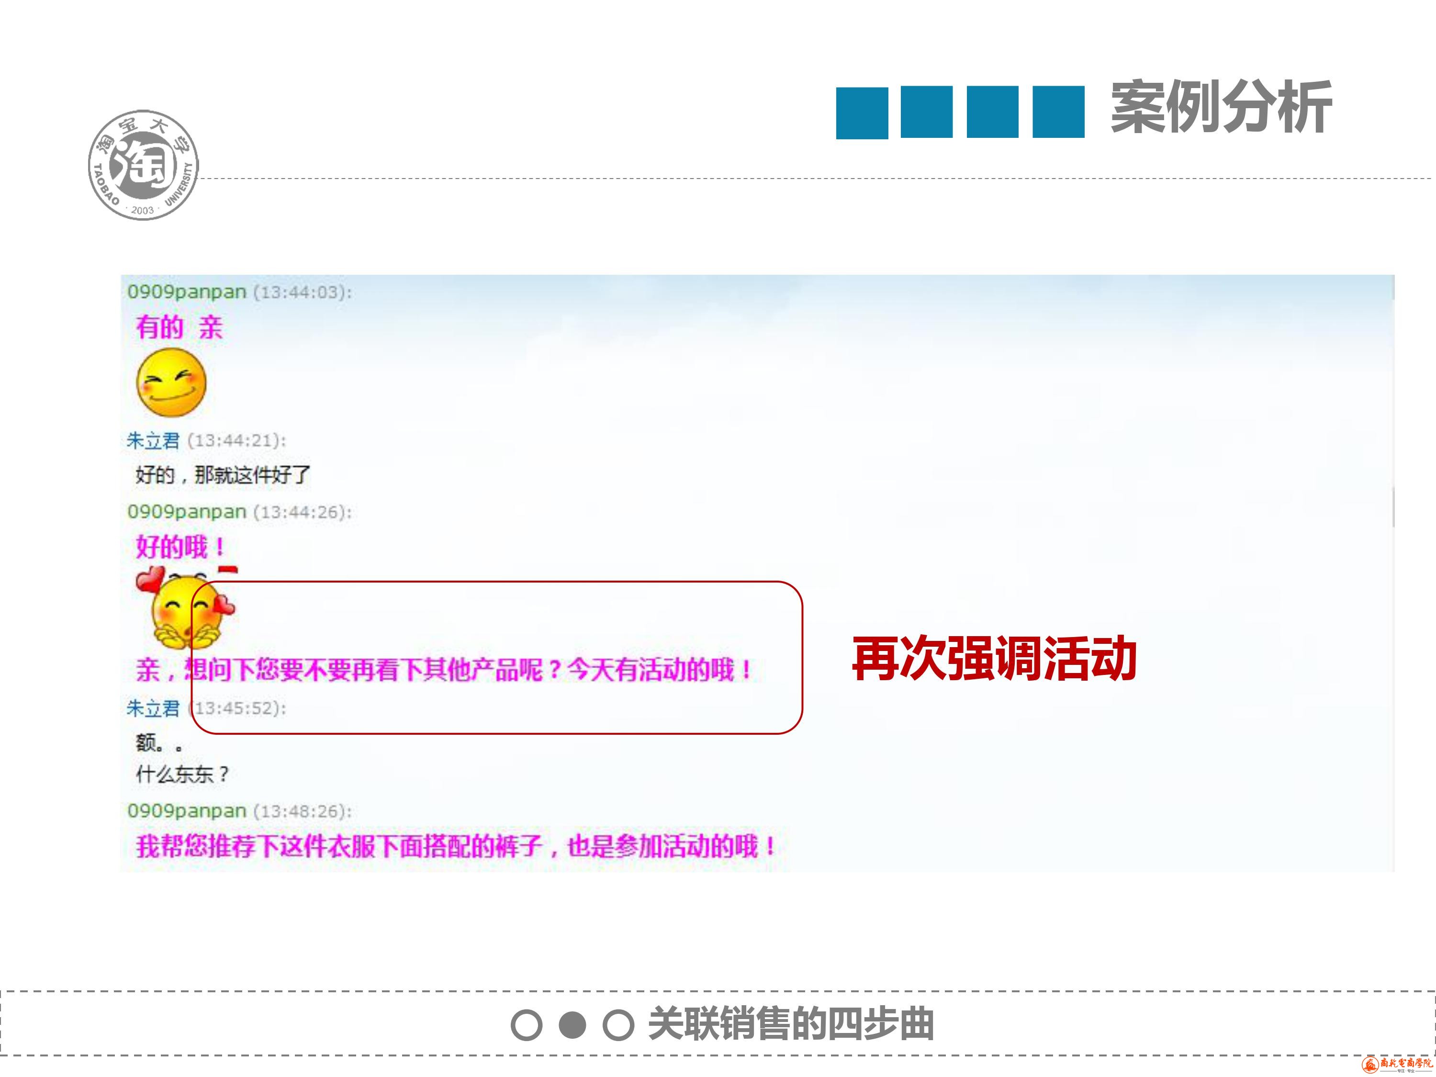Click message 好的，那就这件好了
This screenshot has width=1436, height=1077.
(x=223, y=475)
